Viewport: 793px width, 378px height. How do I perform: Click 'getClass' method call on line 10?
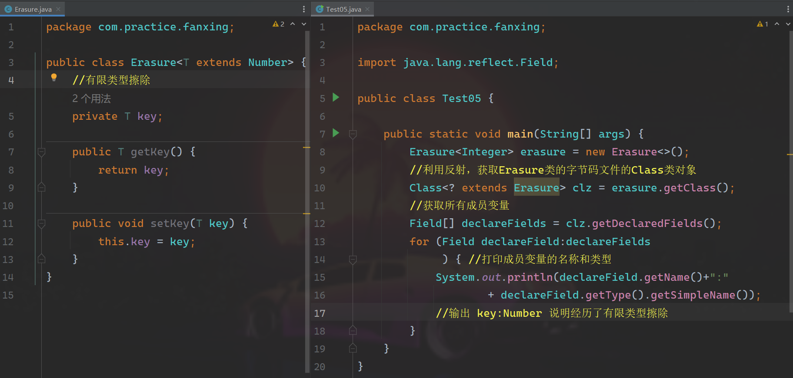point(690,188)
